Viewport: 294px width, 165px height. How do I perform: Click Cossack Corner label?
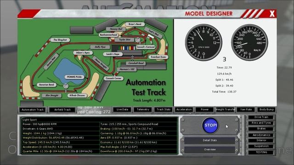tap(113, 78)
